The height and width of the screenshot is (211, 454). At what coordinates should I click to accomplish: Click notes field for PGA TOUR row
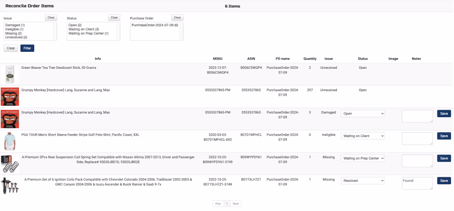point(417,139)
